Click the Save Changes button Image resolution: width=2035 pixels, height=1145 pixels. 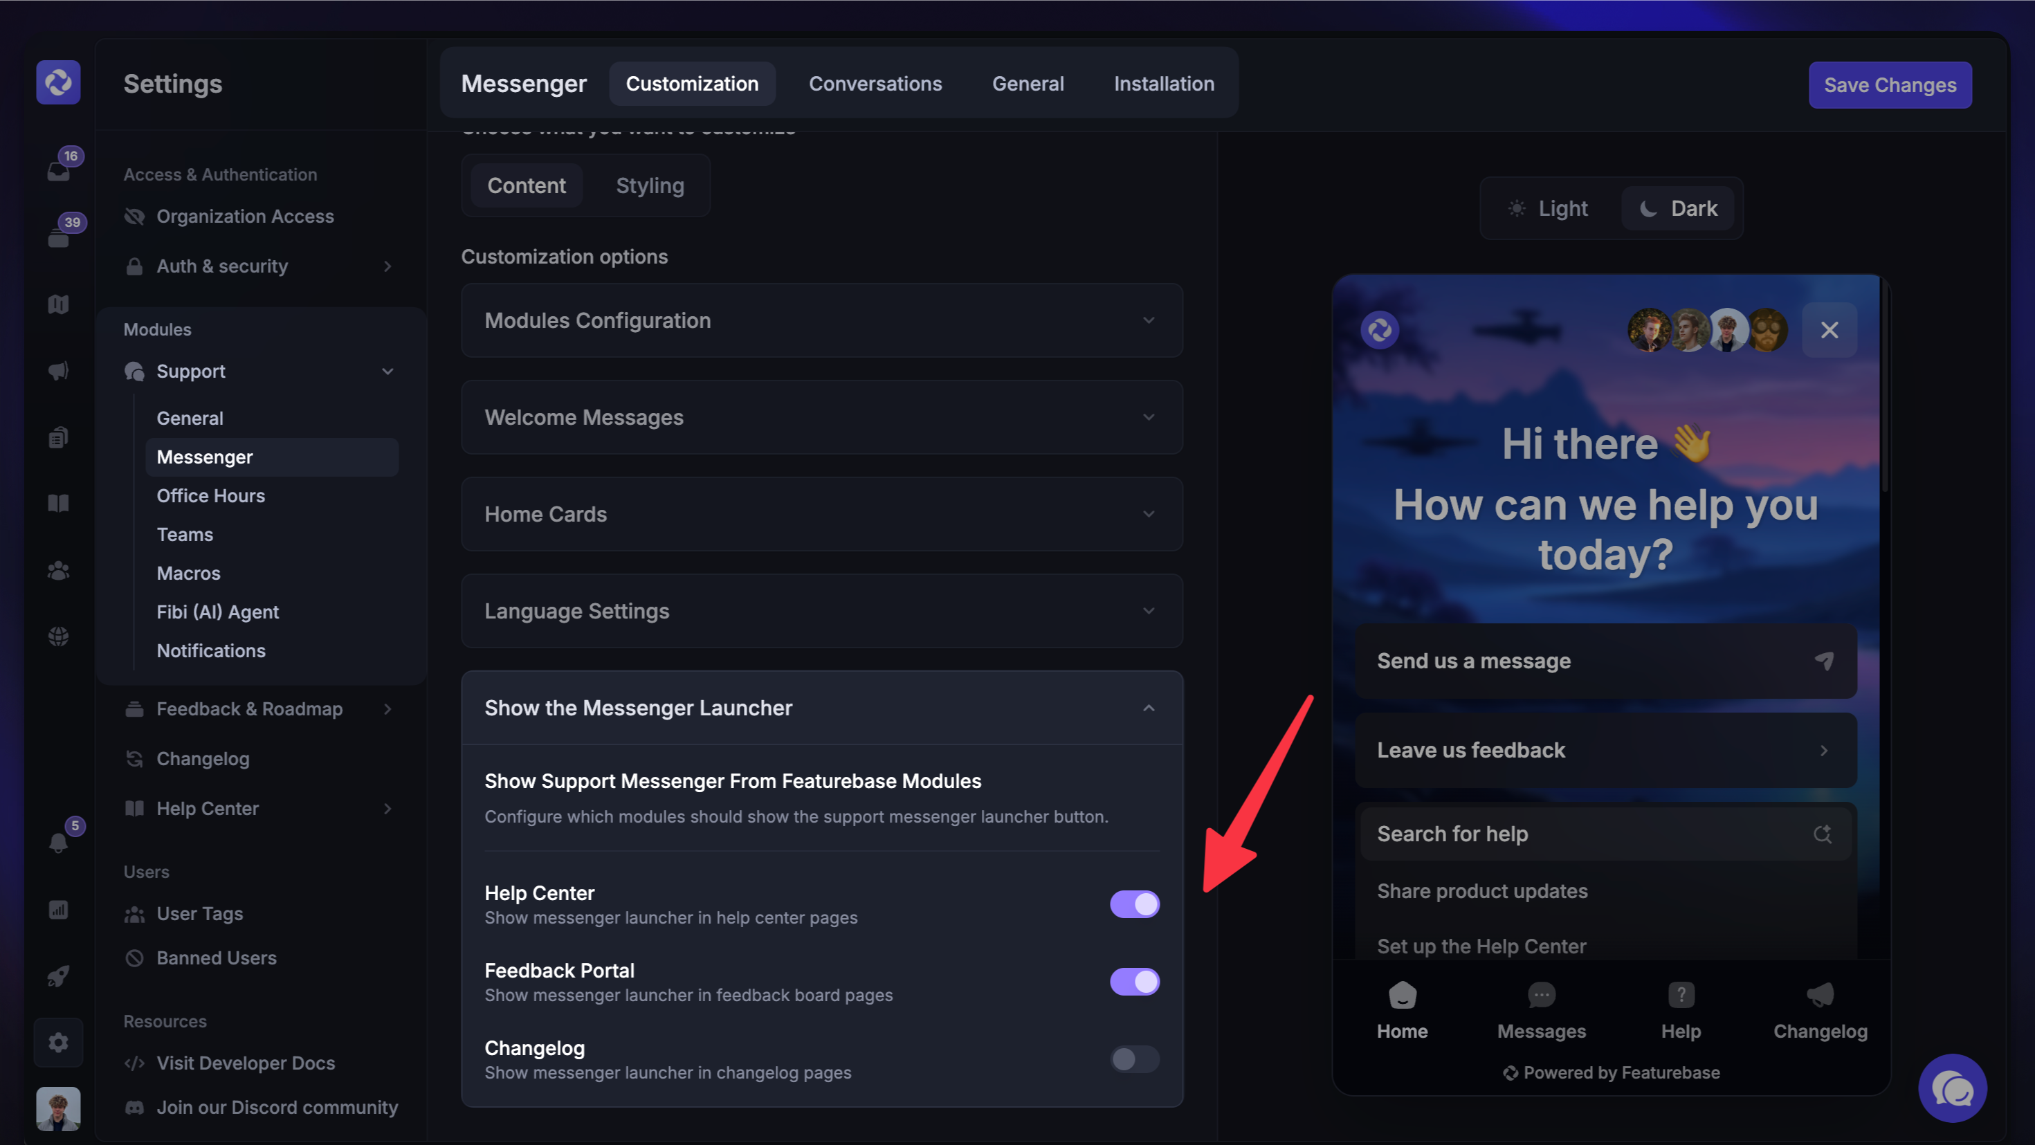pyautogui.click(x=1890, y=85)
